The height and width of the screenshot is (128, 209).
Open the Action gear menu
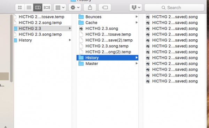click(x=75, y=7)
